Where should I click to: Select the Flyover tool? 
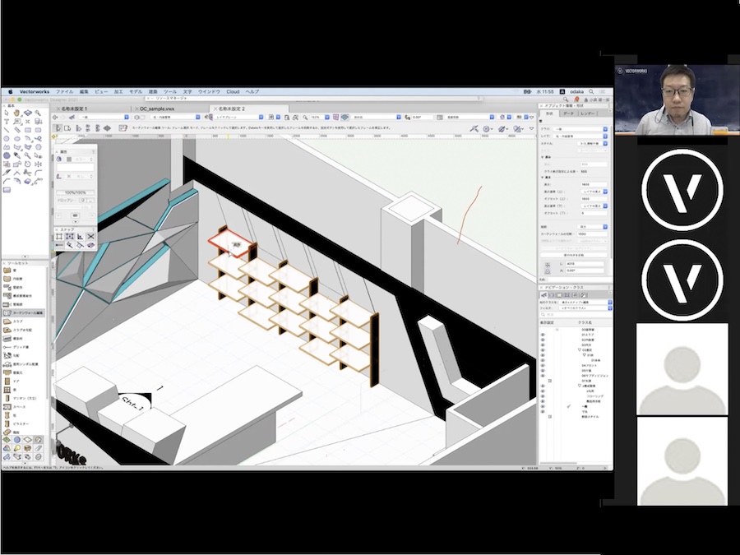click(28, 113)
